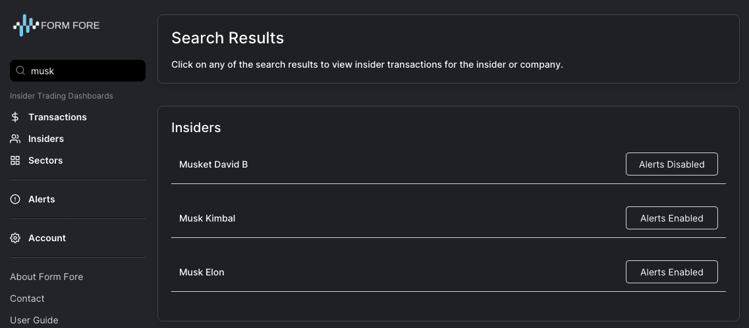Select the Musk Kimbal search result

point(207,218)
